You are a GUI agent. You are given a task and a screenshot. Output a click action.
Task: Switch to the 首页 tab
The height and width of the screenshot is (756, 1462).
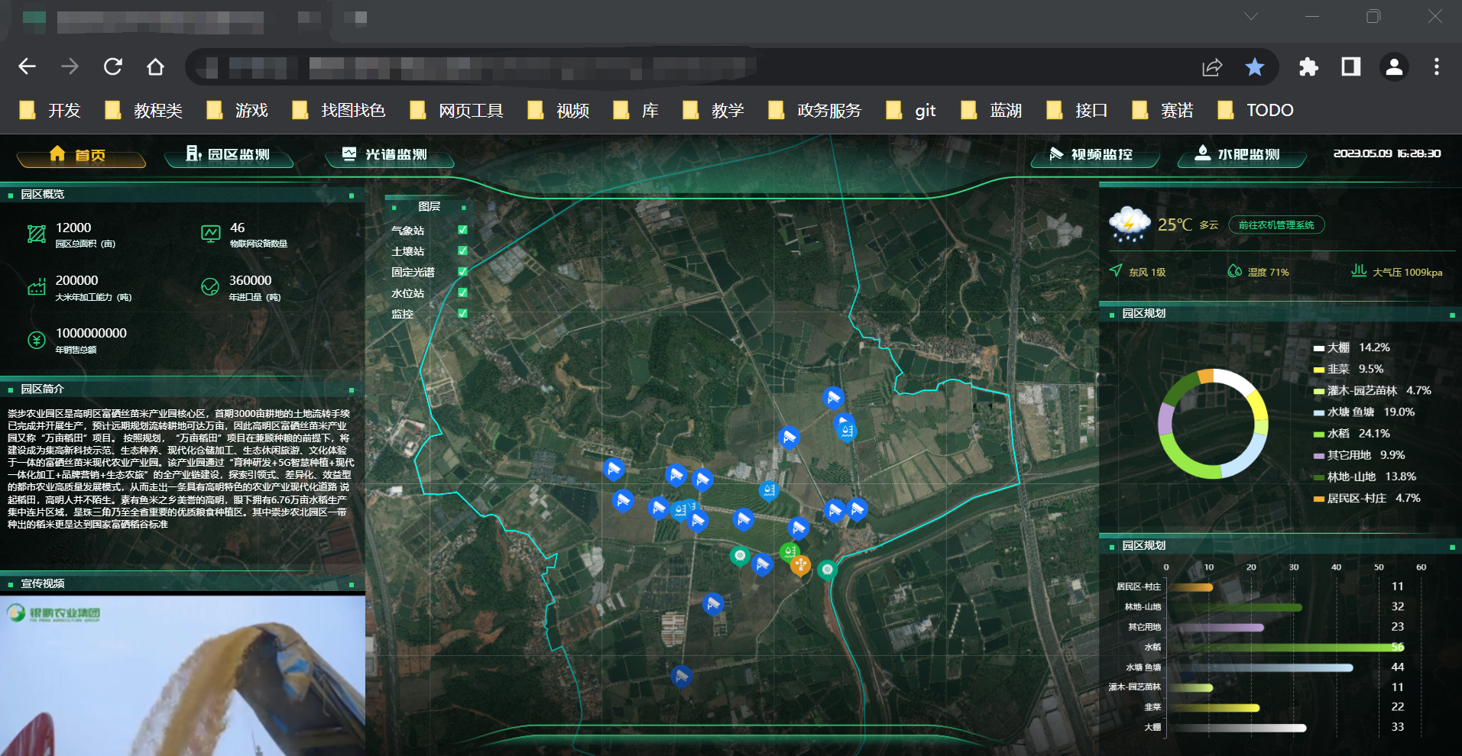tap(80, 155)
